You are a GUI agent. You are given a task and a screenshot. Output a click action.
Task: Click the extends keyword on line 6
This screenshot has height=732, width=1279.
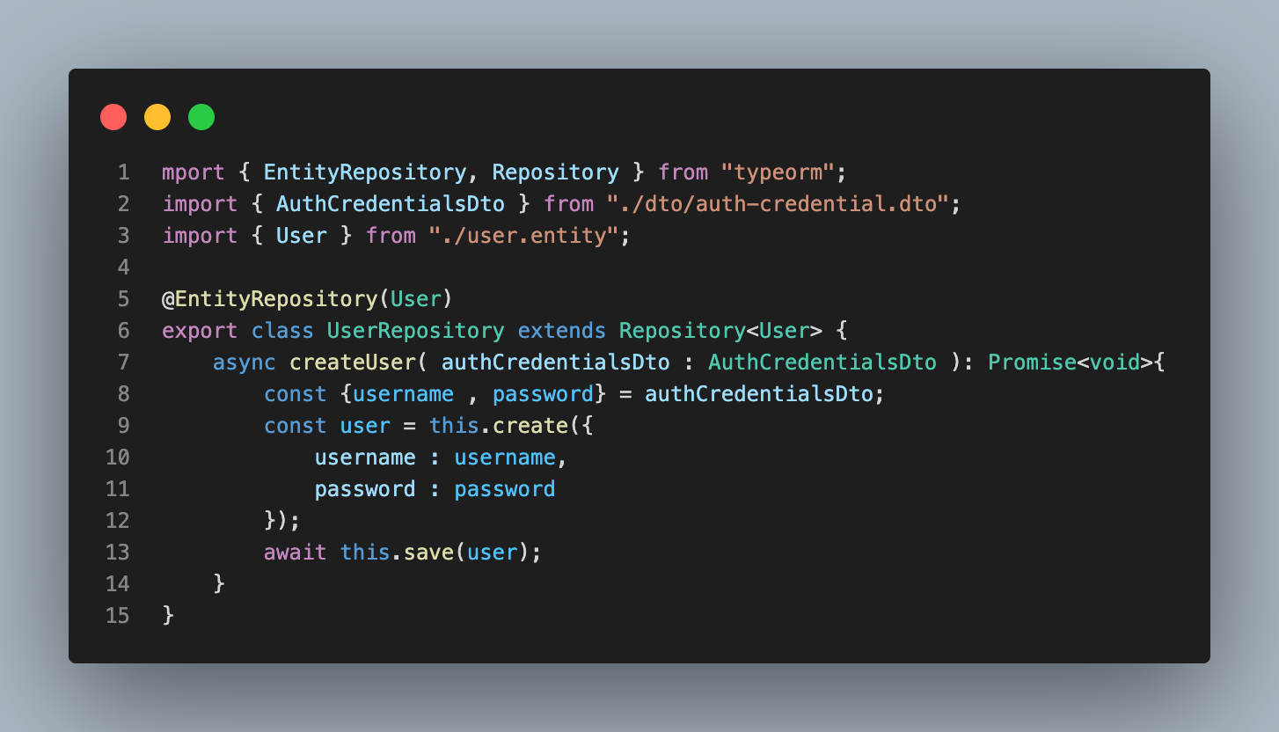562,331
